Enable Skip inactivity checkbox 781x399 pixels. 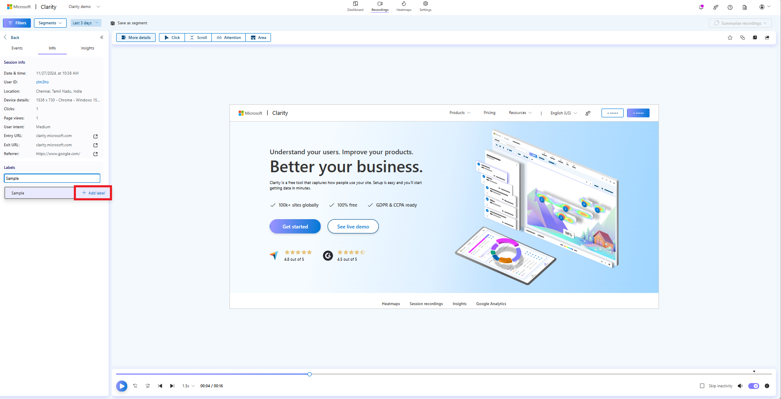pyautogui.click(x=702, y=386)
